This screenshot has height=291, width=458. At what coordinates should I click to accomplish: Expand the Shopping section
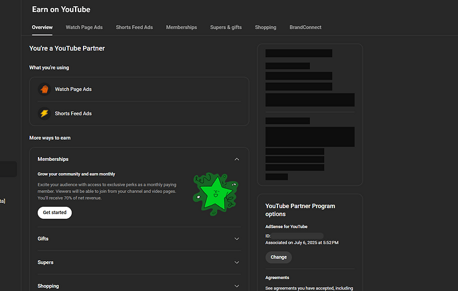(x=237, y=286)
